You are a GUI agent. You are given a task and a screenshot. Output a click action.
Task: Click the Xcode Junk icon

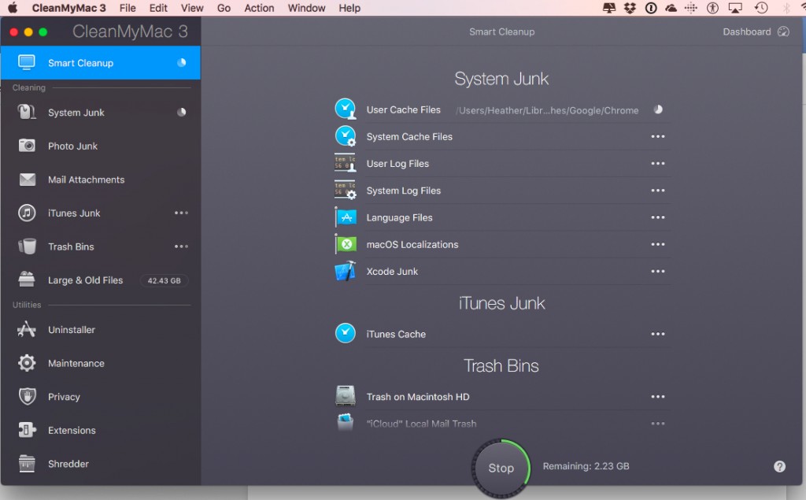pos(346,271)
